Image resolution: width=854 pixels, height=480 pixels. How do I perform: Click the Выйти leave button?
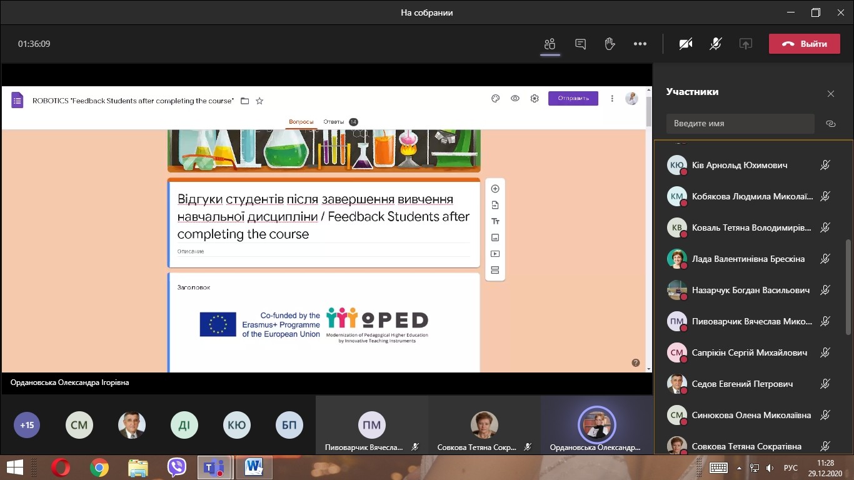click(804, 44)
